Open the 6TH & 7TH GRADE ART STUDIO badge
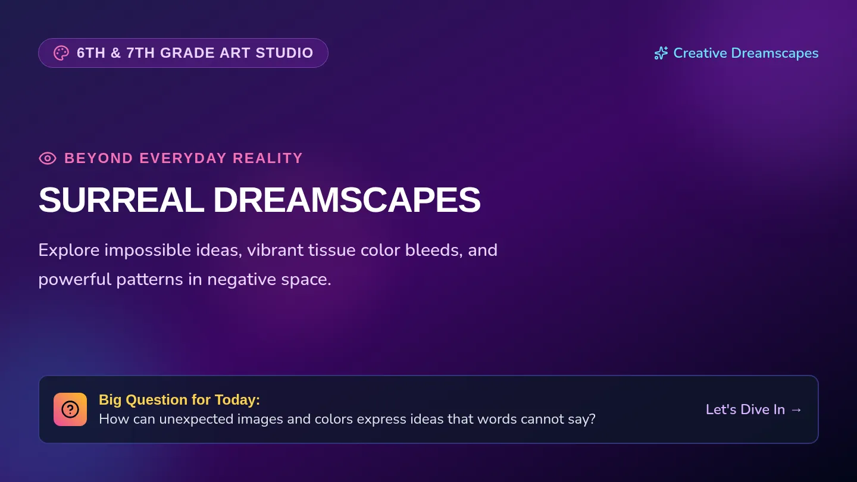 [183, 53]
